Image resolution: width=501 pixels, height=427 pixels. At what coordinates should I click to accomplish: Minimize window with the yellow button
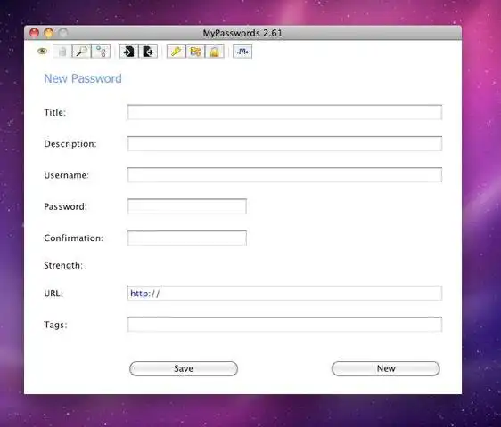49,33
